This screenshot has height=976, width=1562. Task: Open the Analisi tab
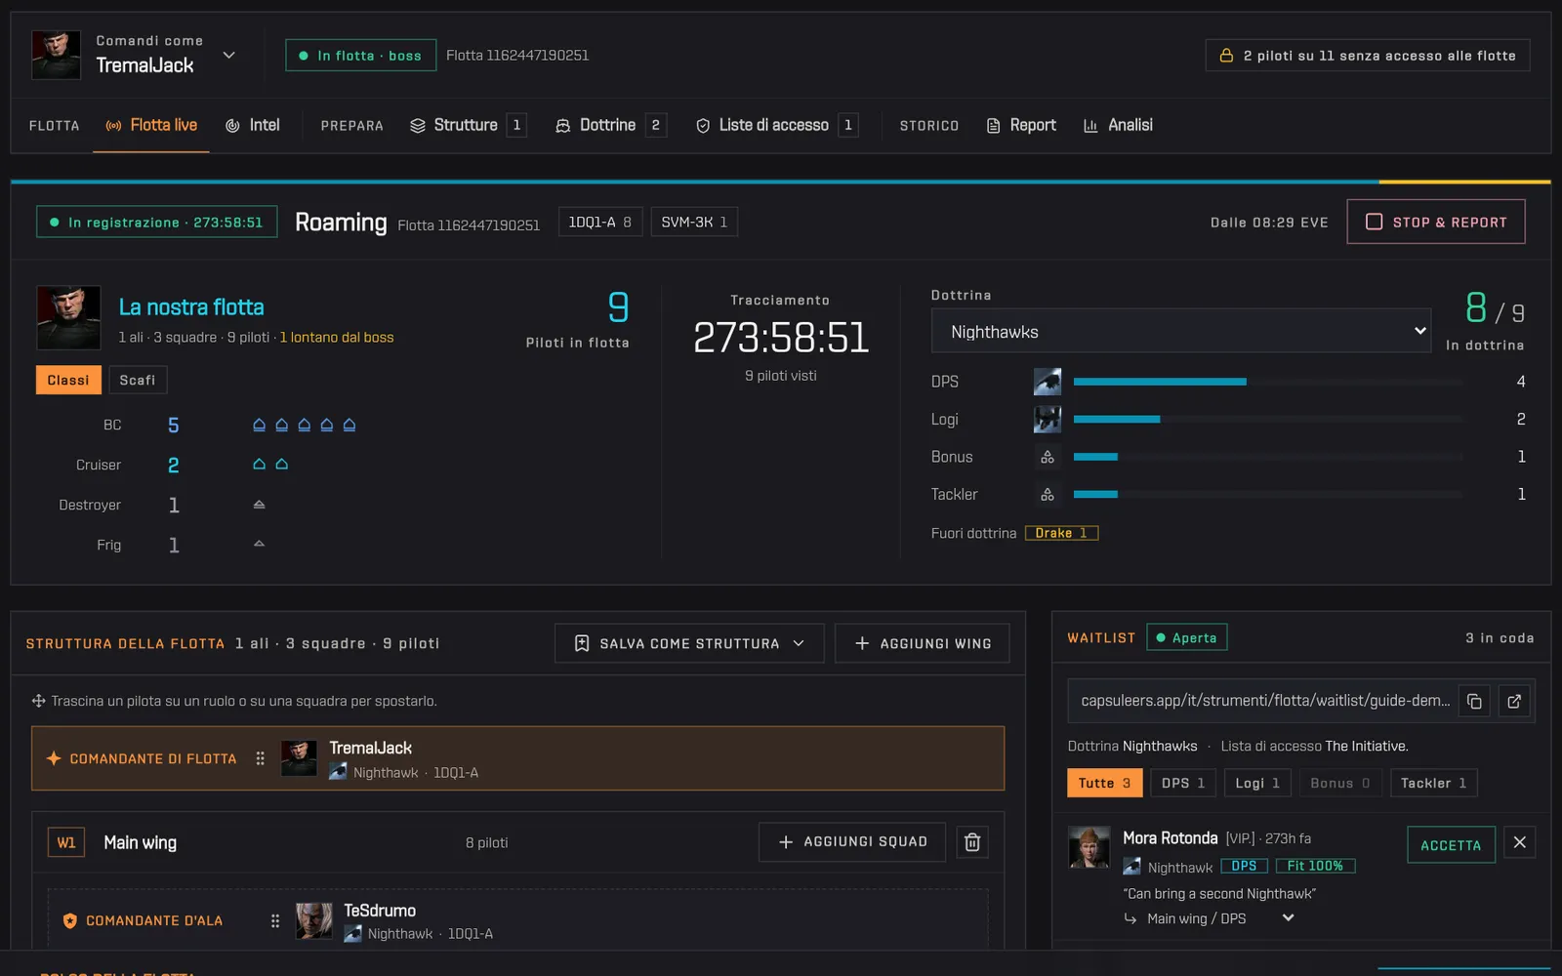pos(1118,125)
